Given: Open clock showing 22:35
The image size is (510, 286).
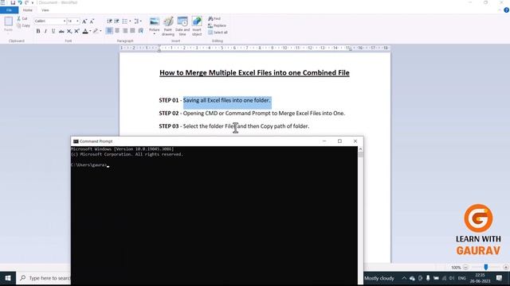Looking at the screenshot, I should (480, 278).
